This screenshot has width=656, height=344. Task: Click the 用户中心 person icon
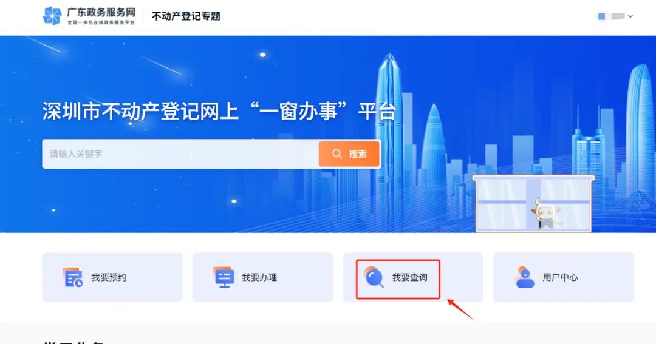click(x=524, y=277)
